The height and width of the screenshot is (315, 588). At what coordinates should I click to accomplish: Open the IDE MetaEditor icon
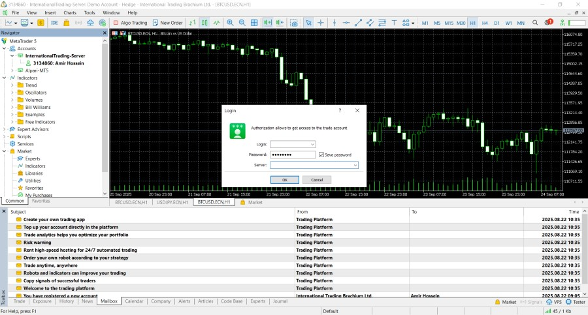pyautogui.click(x=54, y=23)
